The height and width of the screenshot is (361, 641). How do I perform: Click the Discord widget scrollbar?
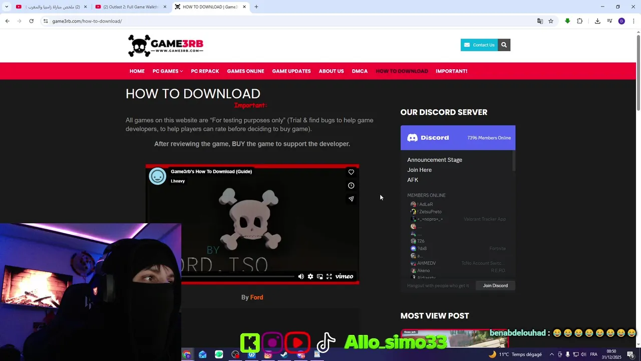click(514, 161)
